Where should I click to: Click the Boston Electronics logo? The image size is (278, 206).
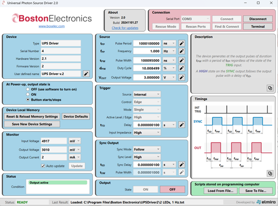[x=51, y=18]
